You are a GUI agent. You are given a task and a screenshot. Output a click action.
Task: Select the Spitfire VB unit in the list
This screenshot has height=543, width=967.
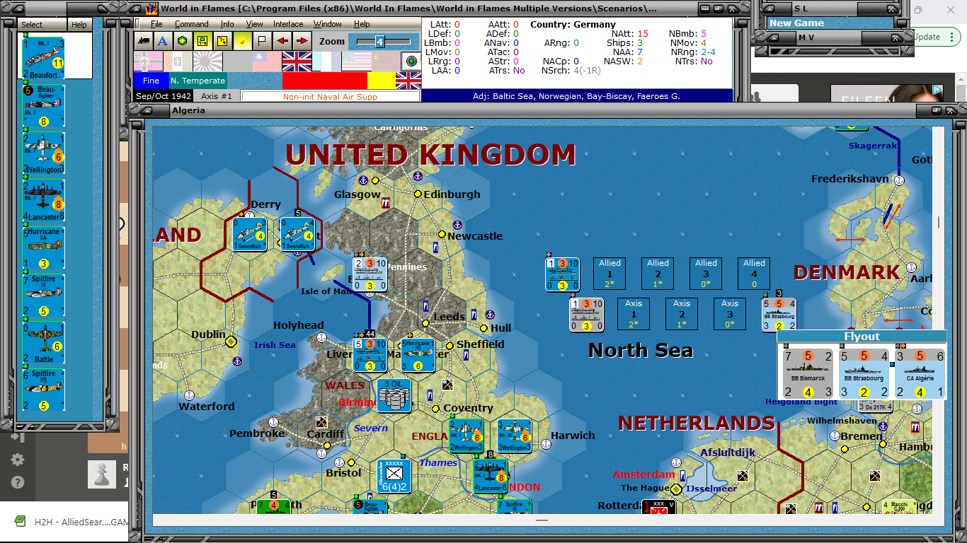pos(44,390)
